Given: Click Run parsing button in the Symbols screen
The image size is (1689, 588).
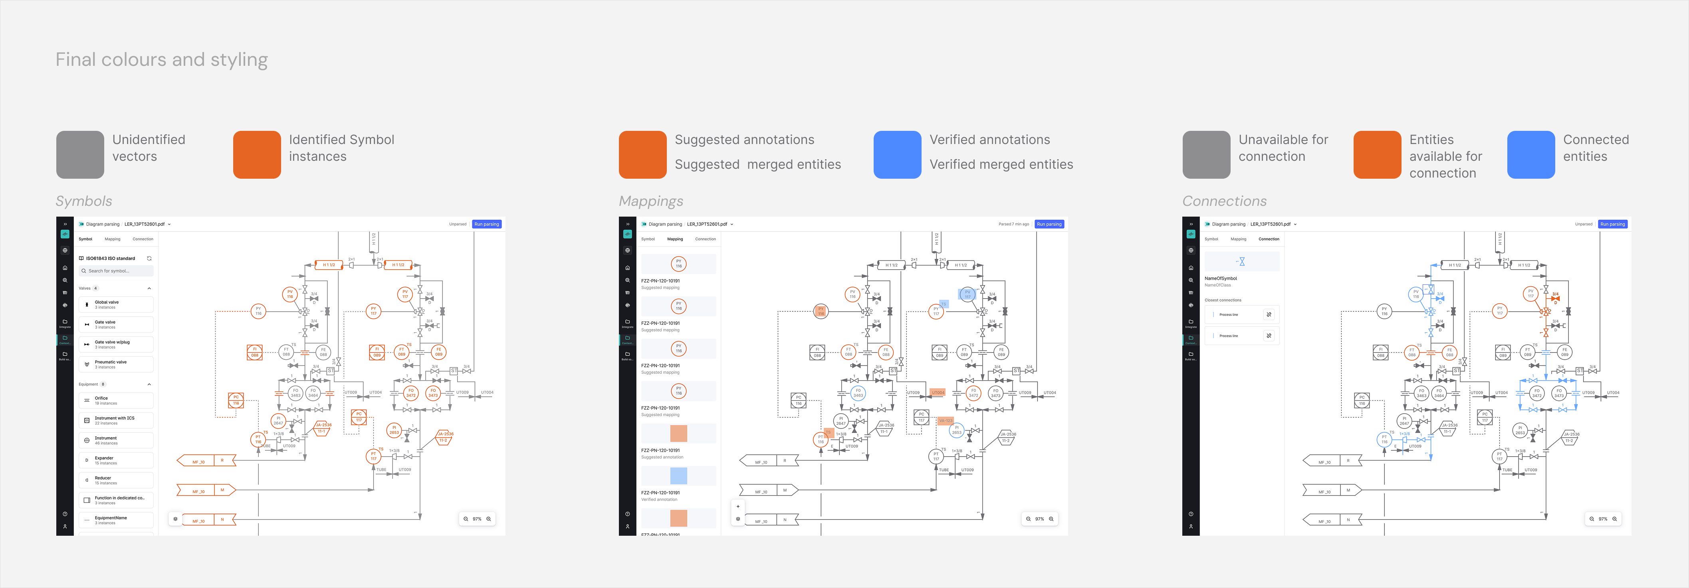Looking at the screenshot, I should [486, 224].
